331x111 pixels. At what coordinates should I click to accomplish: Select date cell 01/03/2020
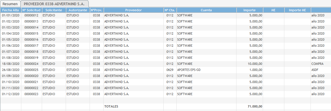(x=11, y=27)
